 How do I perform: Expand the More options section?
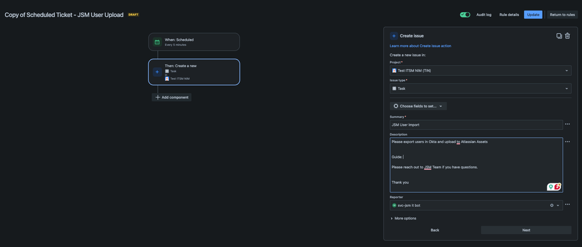403,218
